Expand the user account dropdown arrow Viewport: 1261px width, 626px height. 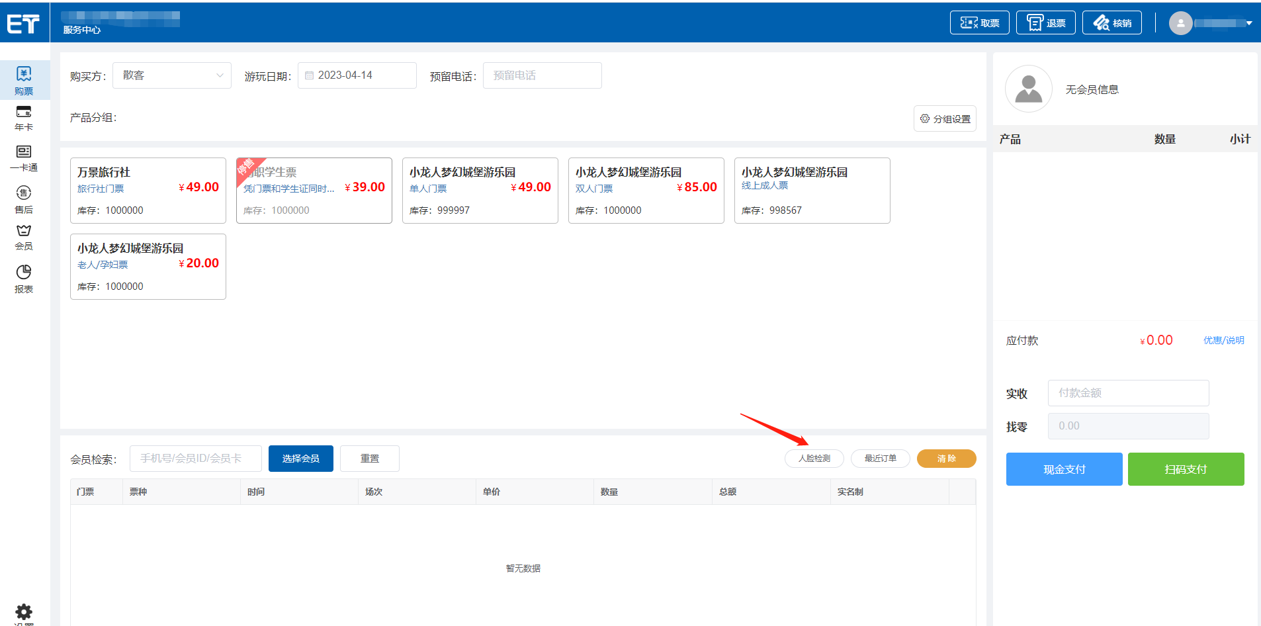tap(1249, 23)
